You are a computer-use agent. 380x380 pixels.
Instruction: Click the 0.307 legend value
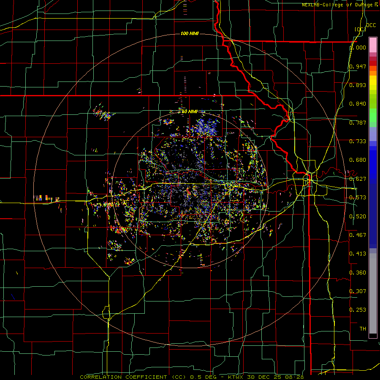pyautogui.click(x=358, y=291)
